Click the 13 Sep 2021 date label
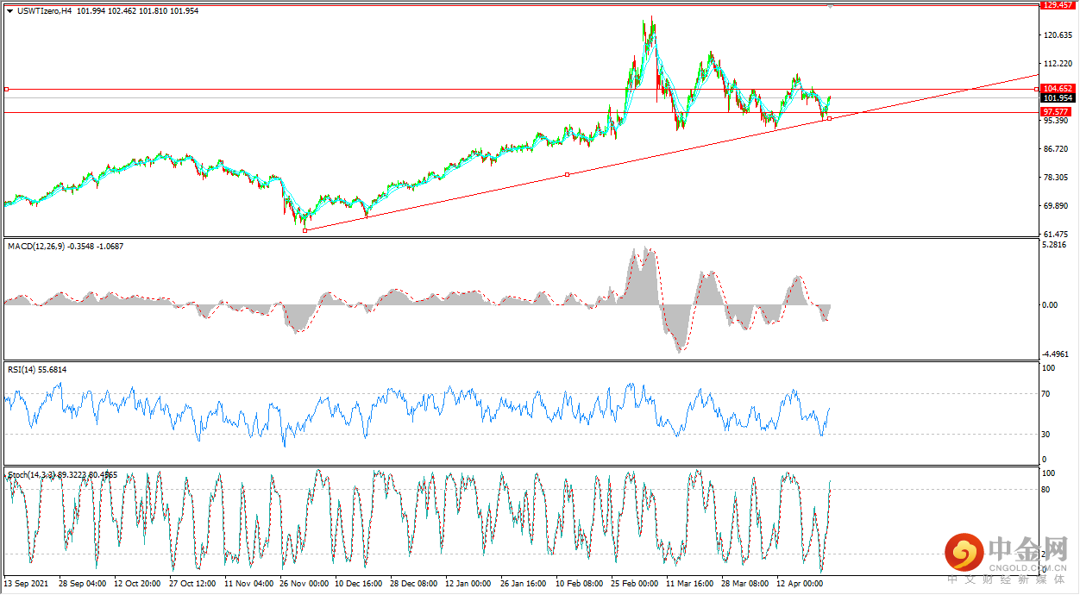 pos(27,583)
